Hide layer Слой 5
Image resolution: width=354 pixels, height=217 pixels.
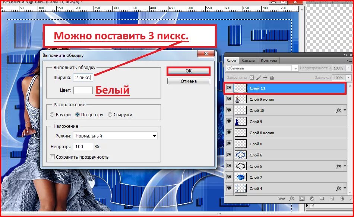229,166
